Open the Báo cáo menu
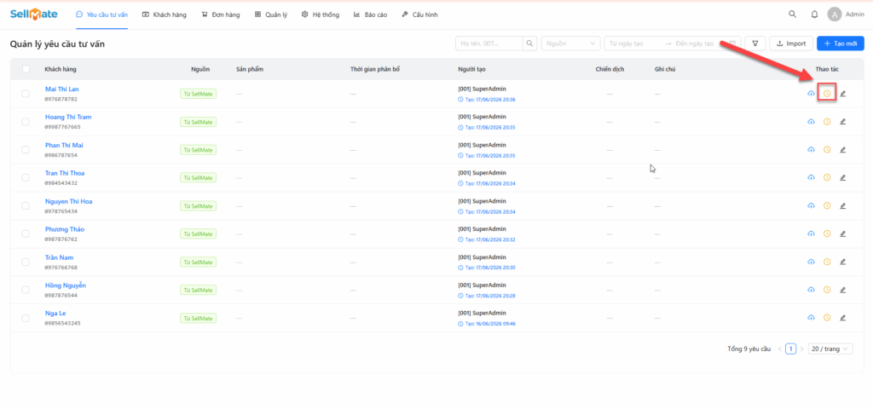The image size is (873, 409). tap(370, 15)
